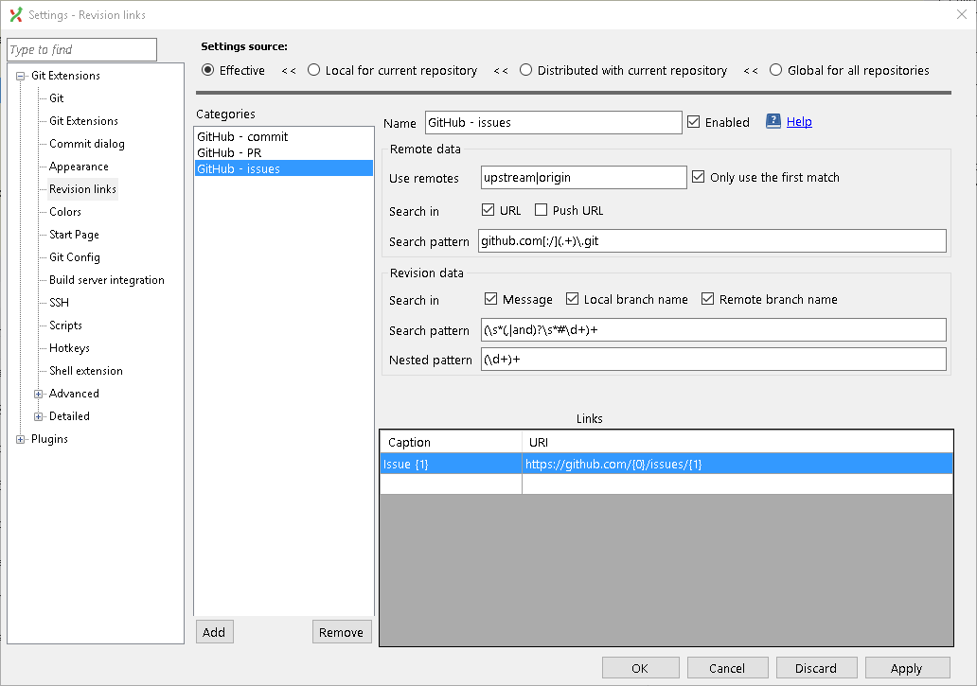Confirm with the OK button

[640, 668]
